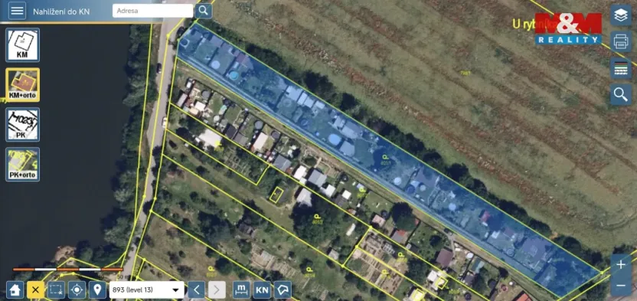The width and height of the screenshot is (637, 301).
Task: Activate the distance measuring tool
Action: (x=242, y=290)
